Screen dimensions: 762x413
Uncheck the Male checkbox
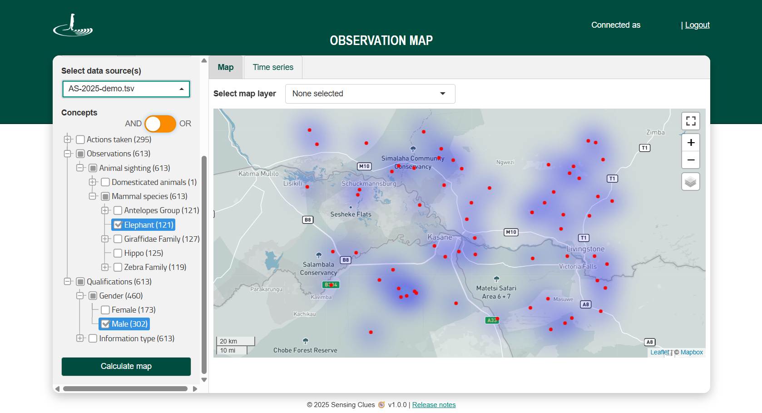pos(105,324)
